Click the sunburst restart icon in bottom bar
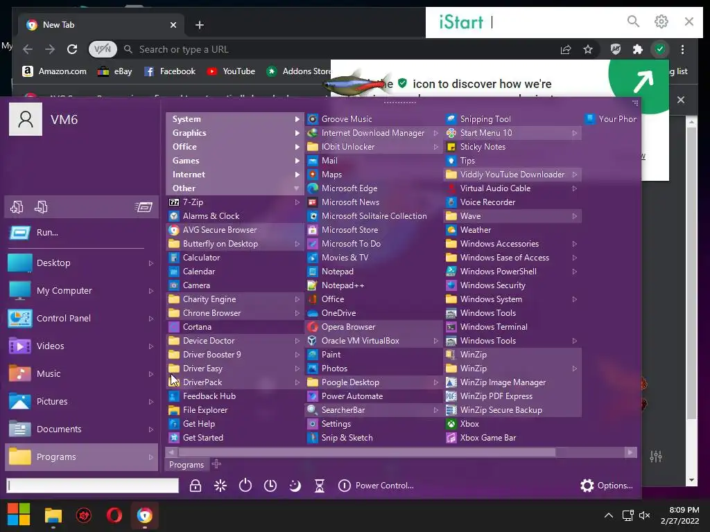Screen dimensions: 710x532 (220, 486)
